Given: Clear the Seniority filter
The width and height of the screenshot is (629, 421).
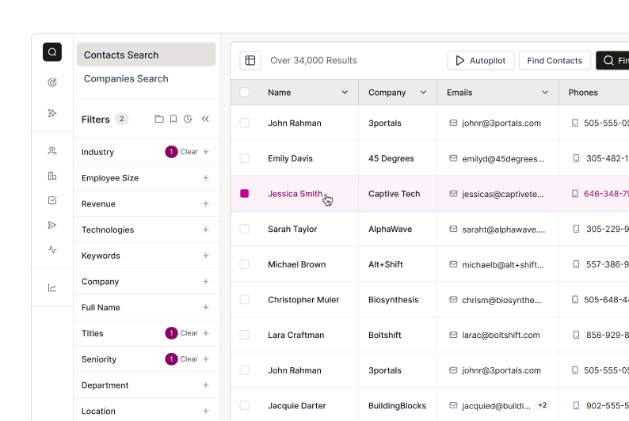Looking at the screenshot, I should tap(189, 359).
